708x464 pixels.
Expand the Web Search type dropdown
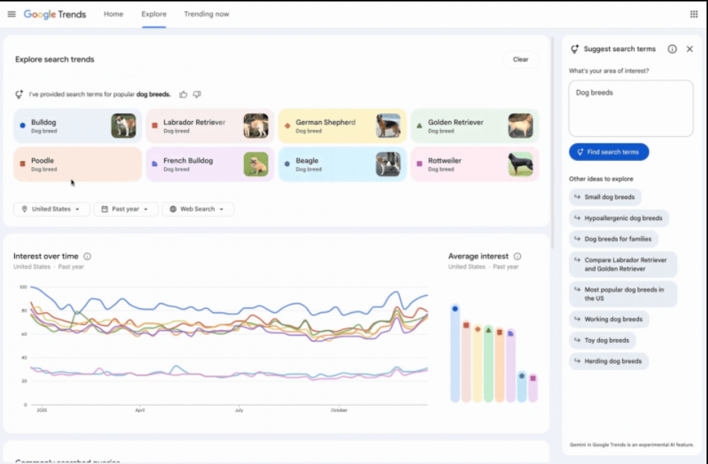(x=198, y=209)
